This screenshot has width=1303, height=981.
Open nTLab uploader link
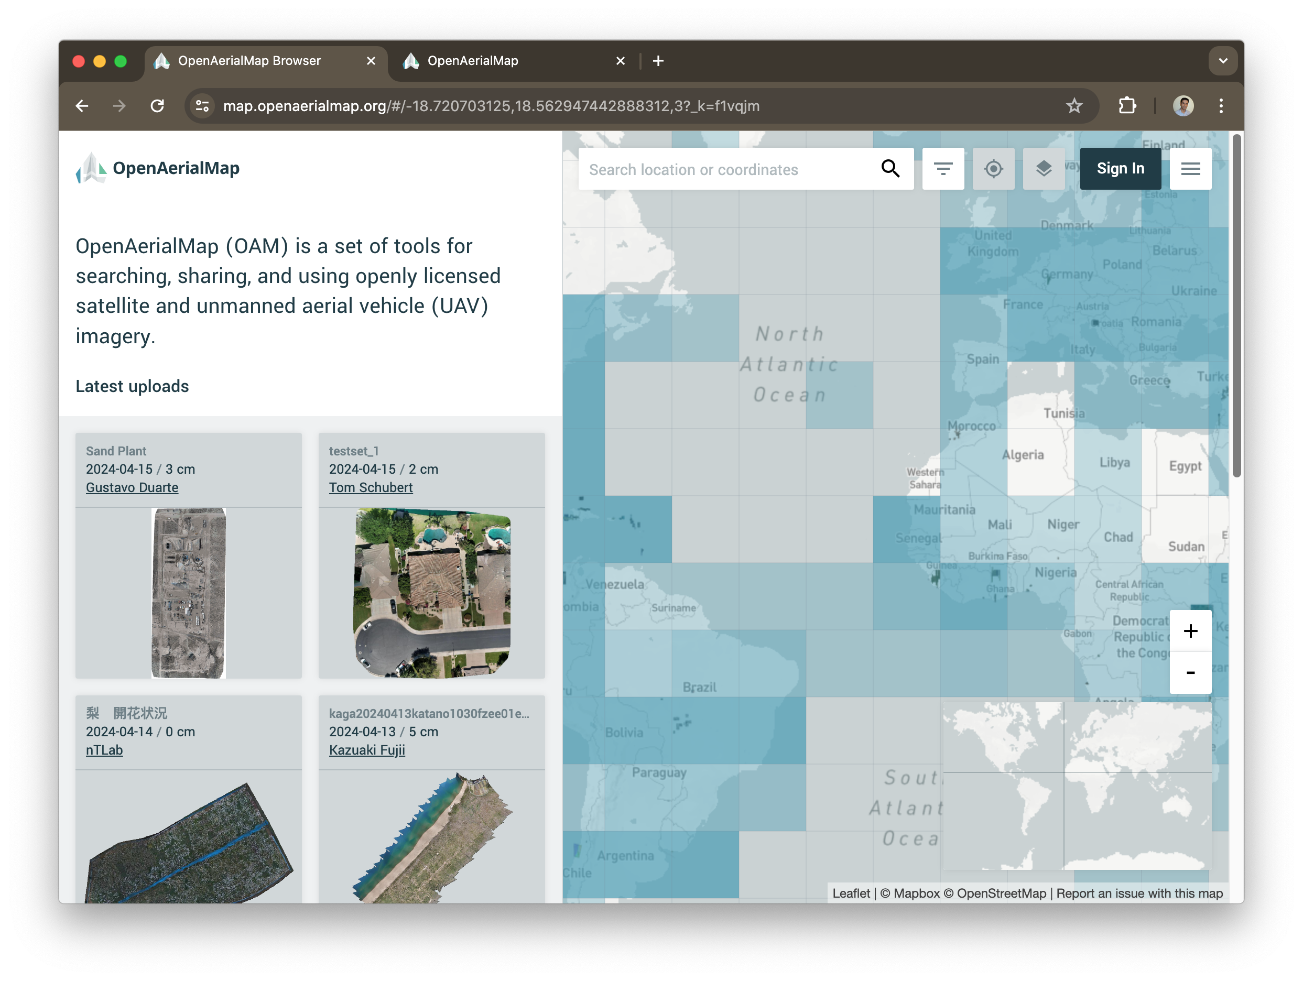[x=104, y=750]
